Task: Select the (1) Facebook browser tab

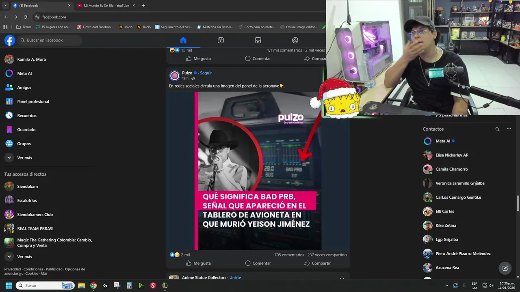Action: (x=41, y=6)
